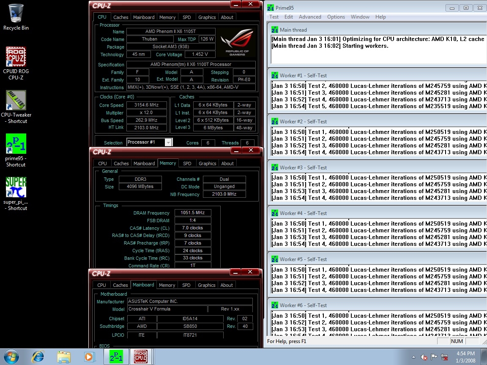Open Graphics tab in the CPU-Z memory timings window

point(208,163)
